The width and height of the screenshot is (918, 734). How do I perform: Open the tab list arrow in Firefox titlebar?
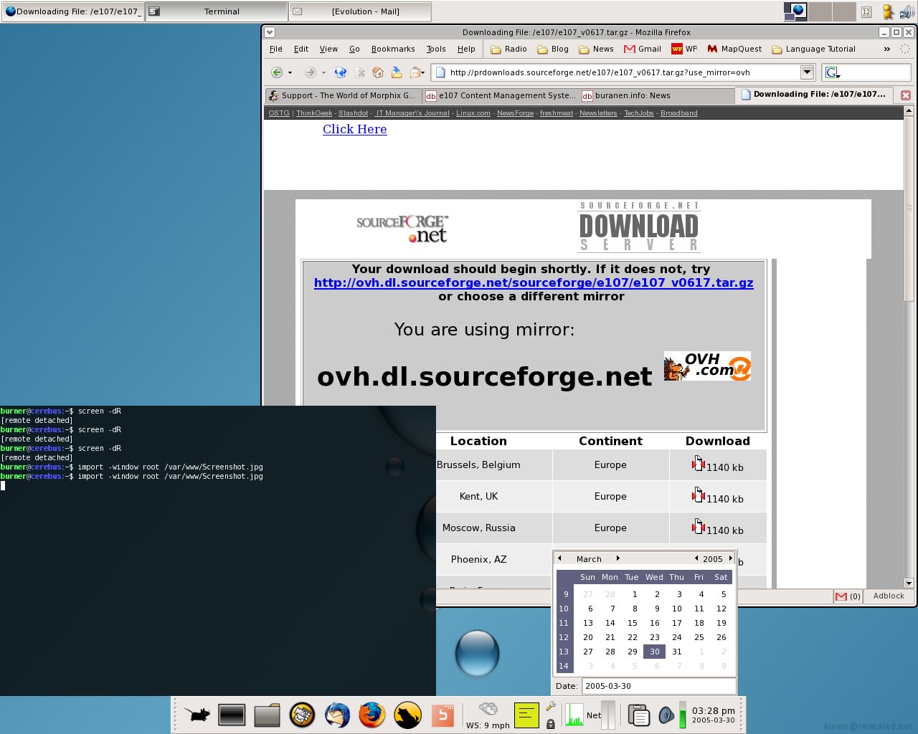coord(269,32)
